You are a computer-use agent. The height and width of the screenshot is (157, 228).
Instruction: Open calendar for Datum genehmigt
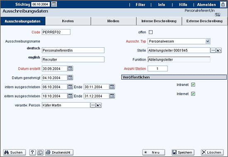[70, 78]
